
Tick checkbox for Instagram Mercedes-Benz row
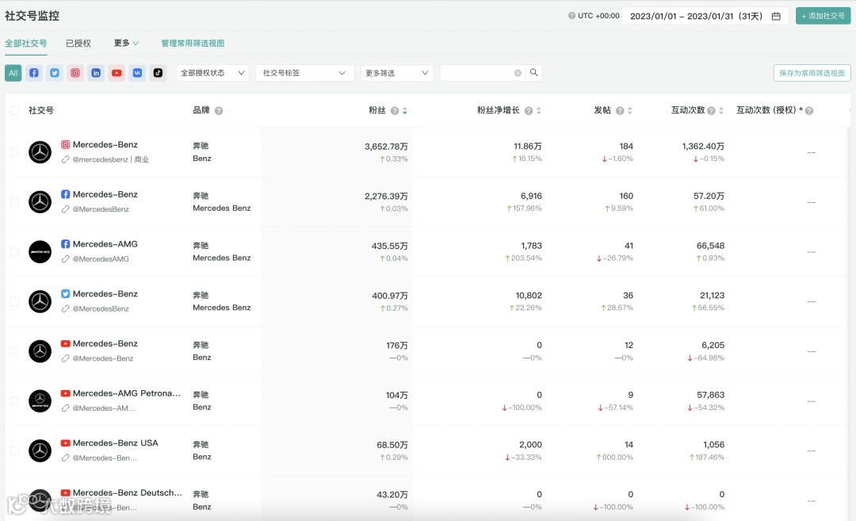point(14,152)
